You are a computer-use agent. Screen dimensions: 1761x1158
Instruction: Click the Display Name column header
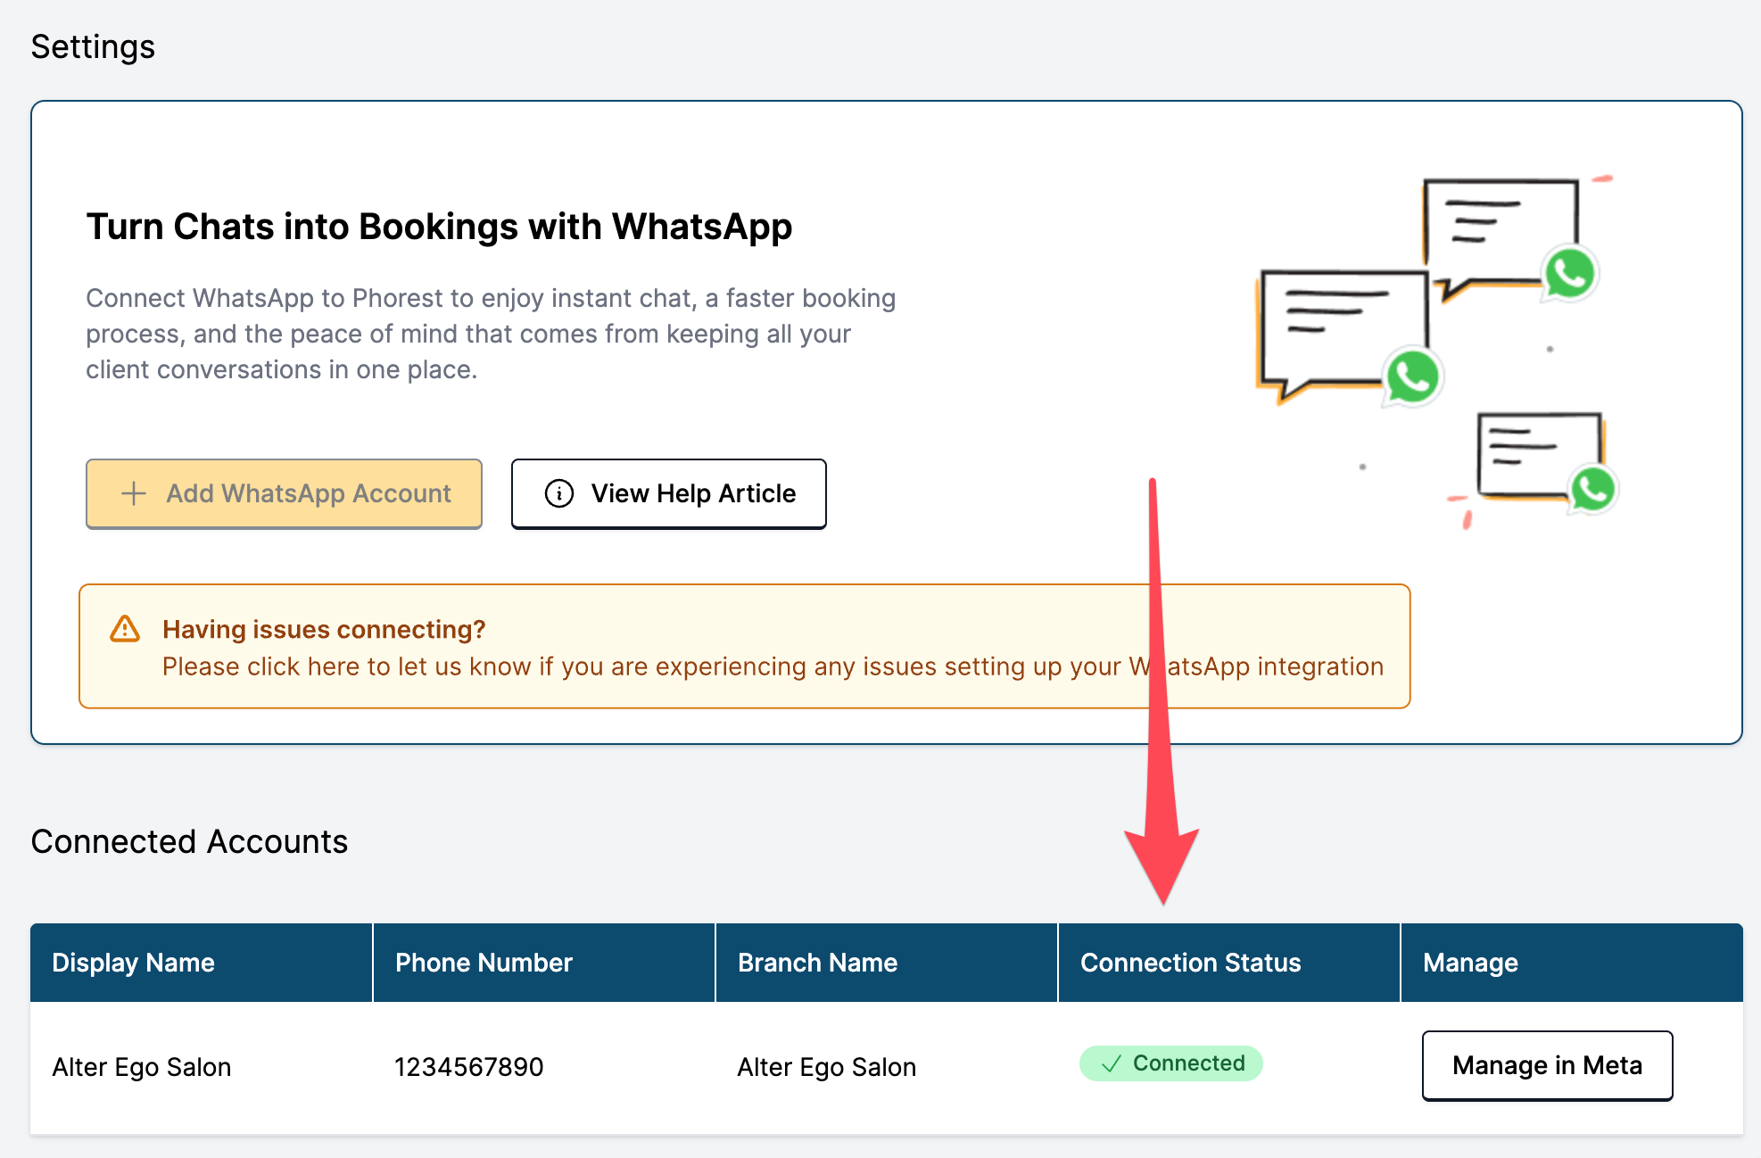click(x=133, y=963)
